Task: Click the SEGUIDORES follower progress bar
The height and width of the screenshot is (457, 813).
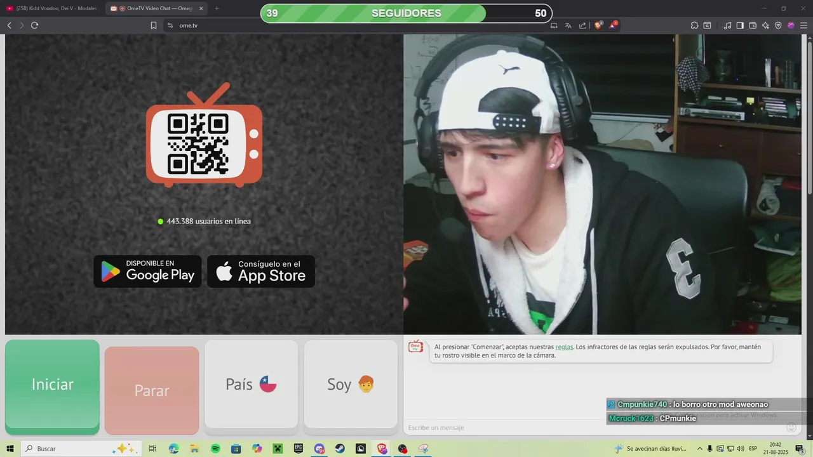Action: coord(406,13)
